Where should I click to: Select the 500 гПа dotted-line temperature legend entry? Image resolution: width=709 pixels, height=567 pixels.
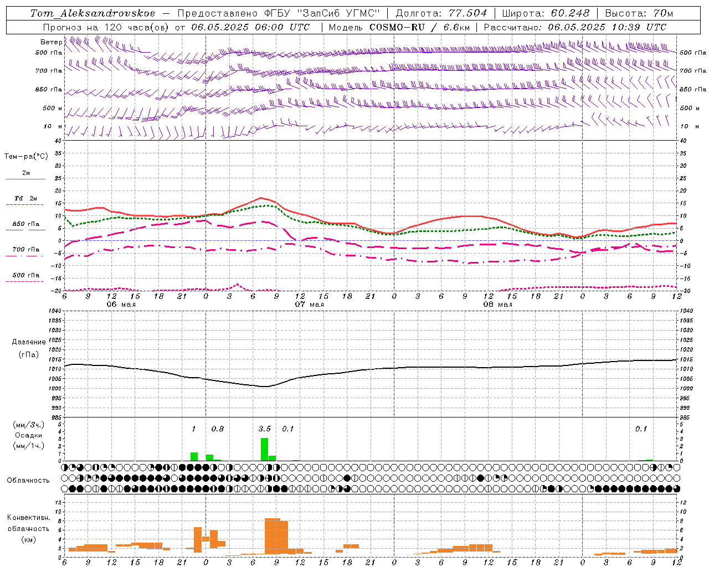26,275
